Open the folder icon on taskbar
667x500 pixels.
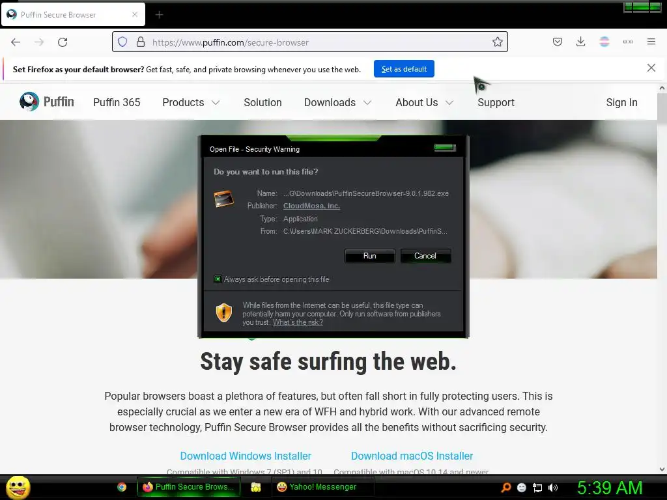pyautogui.click(x=255, y=487)
